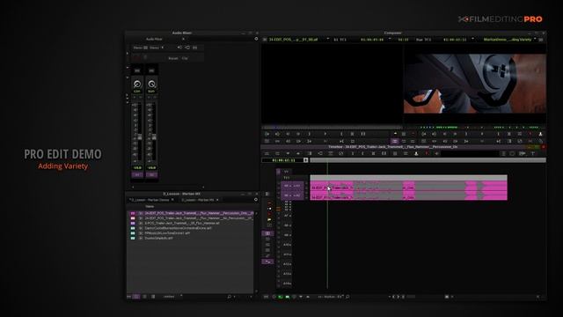The image size is (563, 317).
Task: Click the first channel's green level value field
Action: click(x=137, y=167)
